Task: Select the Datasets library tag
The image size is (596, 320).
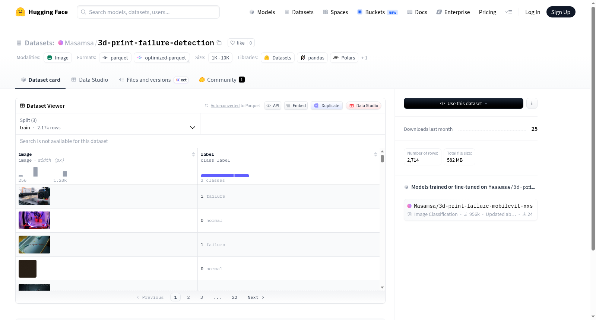Action: click(278, 58)
